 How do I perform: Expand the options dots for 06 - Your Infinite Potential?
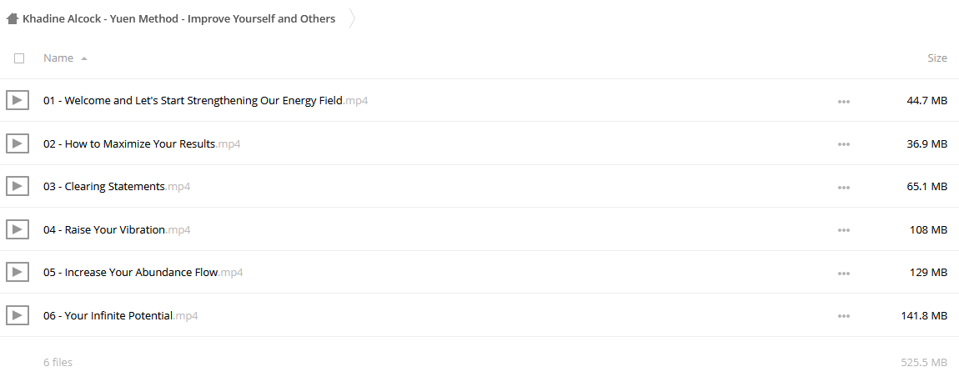pos(843,316)
